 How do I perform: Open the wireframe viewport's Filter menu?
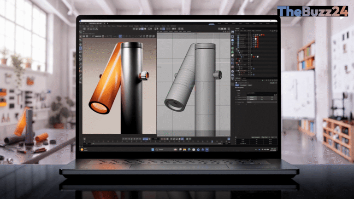[x=180, y=32]
